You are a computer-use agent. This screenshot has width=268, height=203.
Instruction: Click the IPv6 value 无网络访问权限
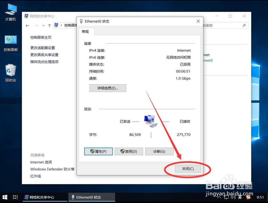tap(178, 57)
